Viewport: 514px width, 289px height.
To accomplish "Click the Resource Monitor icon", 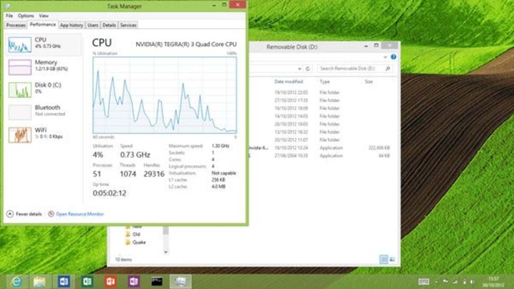I will 51,214.
